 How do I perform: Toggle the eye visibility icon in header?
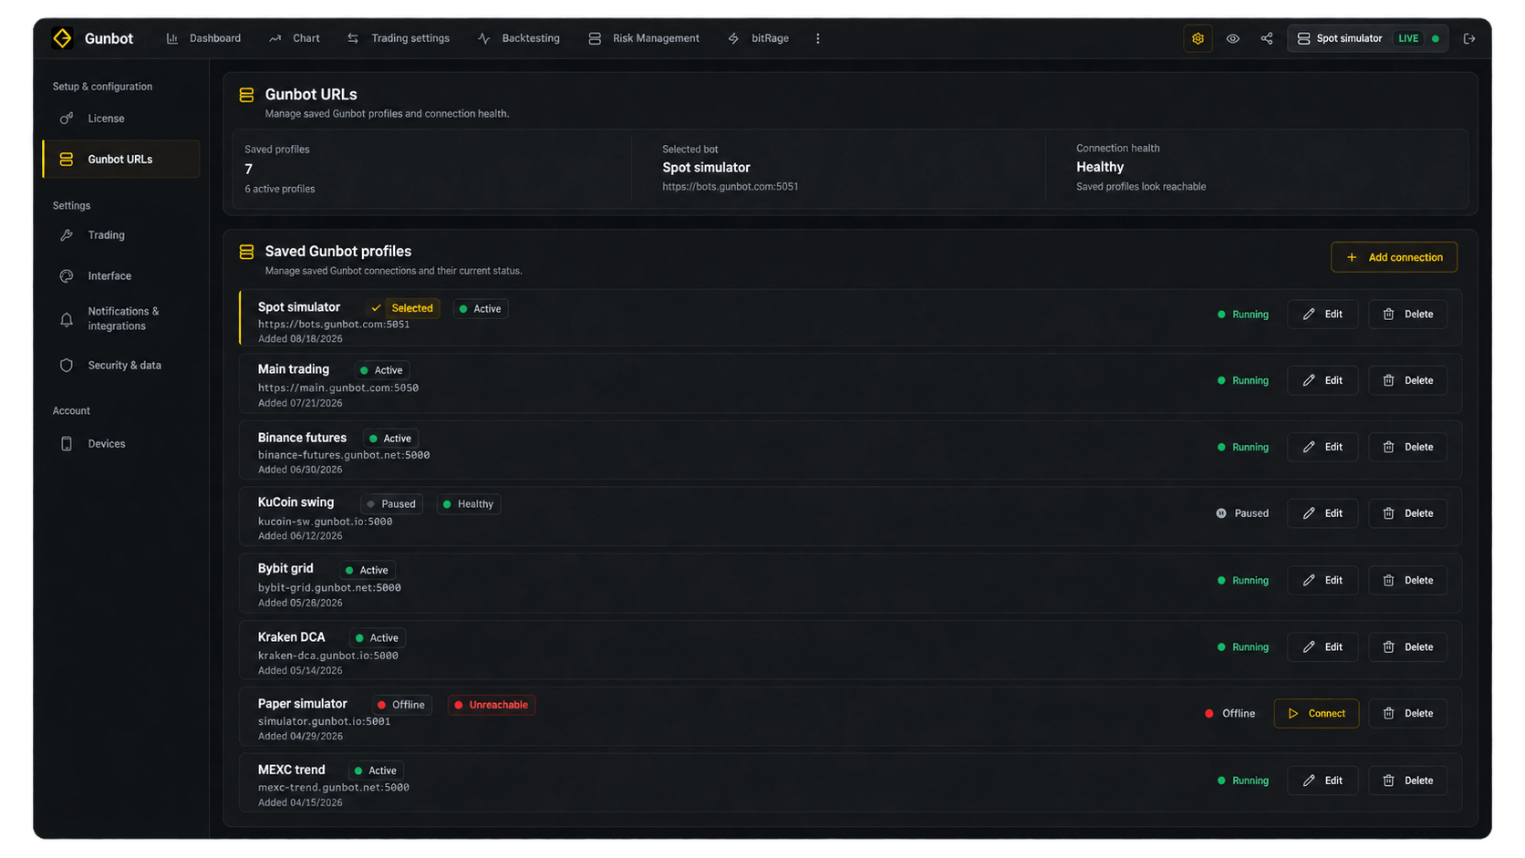(x=1232, y=38)
